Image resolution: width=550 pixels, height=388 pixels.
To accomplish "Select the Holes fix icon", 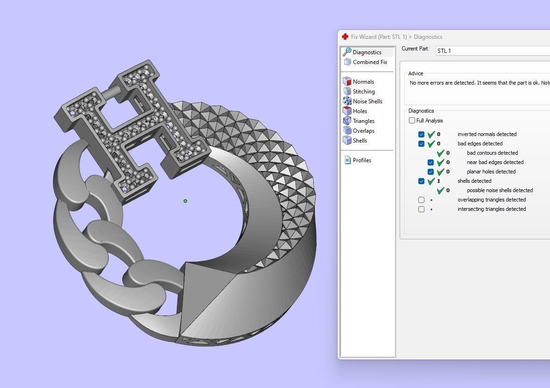I will (347, 111).
